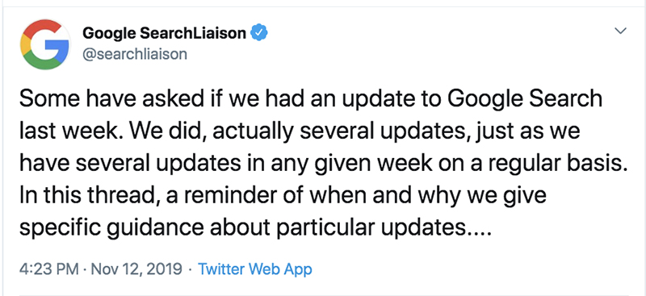Click the blue verified checkmark badge

pos(259,32)
